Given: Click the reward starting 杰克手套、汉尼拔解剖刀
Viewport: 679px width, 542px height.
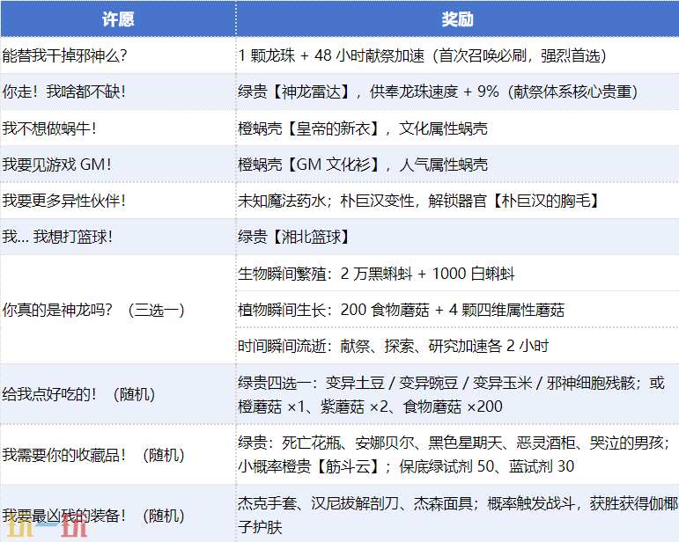Looking at the screenshot, I should click(458, 515).
